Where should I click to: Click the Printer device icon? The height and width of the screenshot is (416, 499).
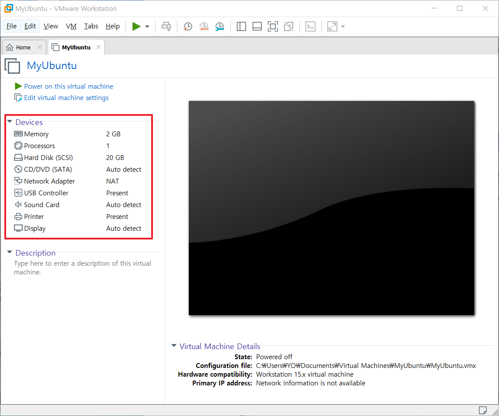pos(18,216)
